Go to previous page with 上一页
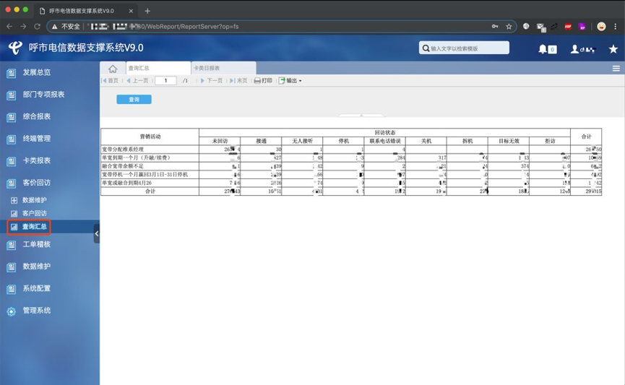The image size is (625, 385). (137, 80)
